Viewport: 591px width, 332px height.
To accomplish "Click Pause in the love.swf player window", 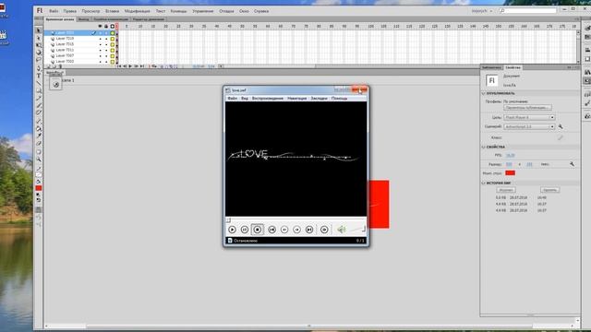I will [245, 230].
